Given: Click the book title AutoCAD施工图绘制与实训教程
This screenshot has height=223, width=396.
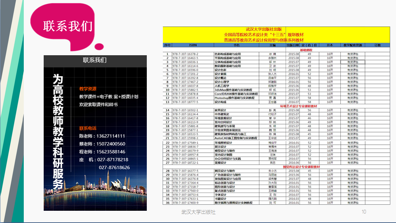Looking at the screenshot, I should click(236, 138).
